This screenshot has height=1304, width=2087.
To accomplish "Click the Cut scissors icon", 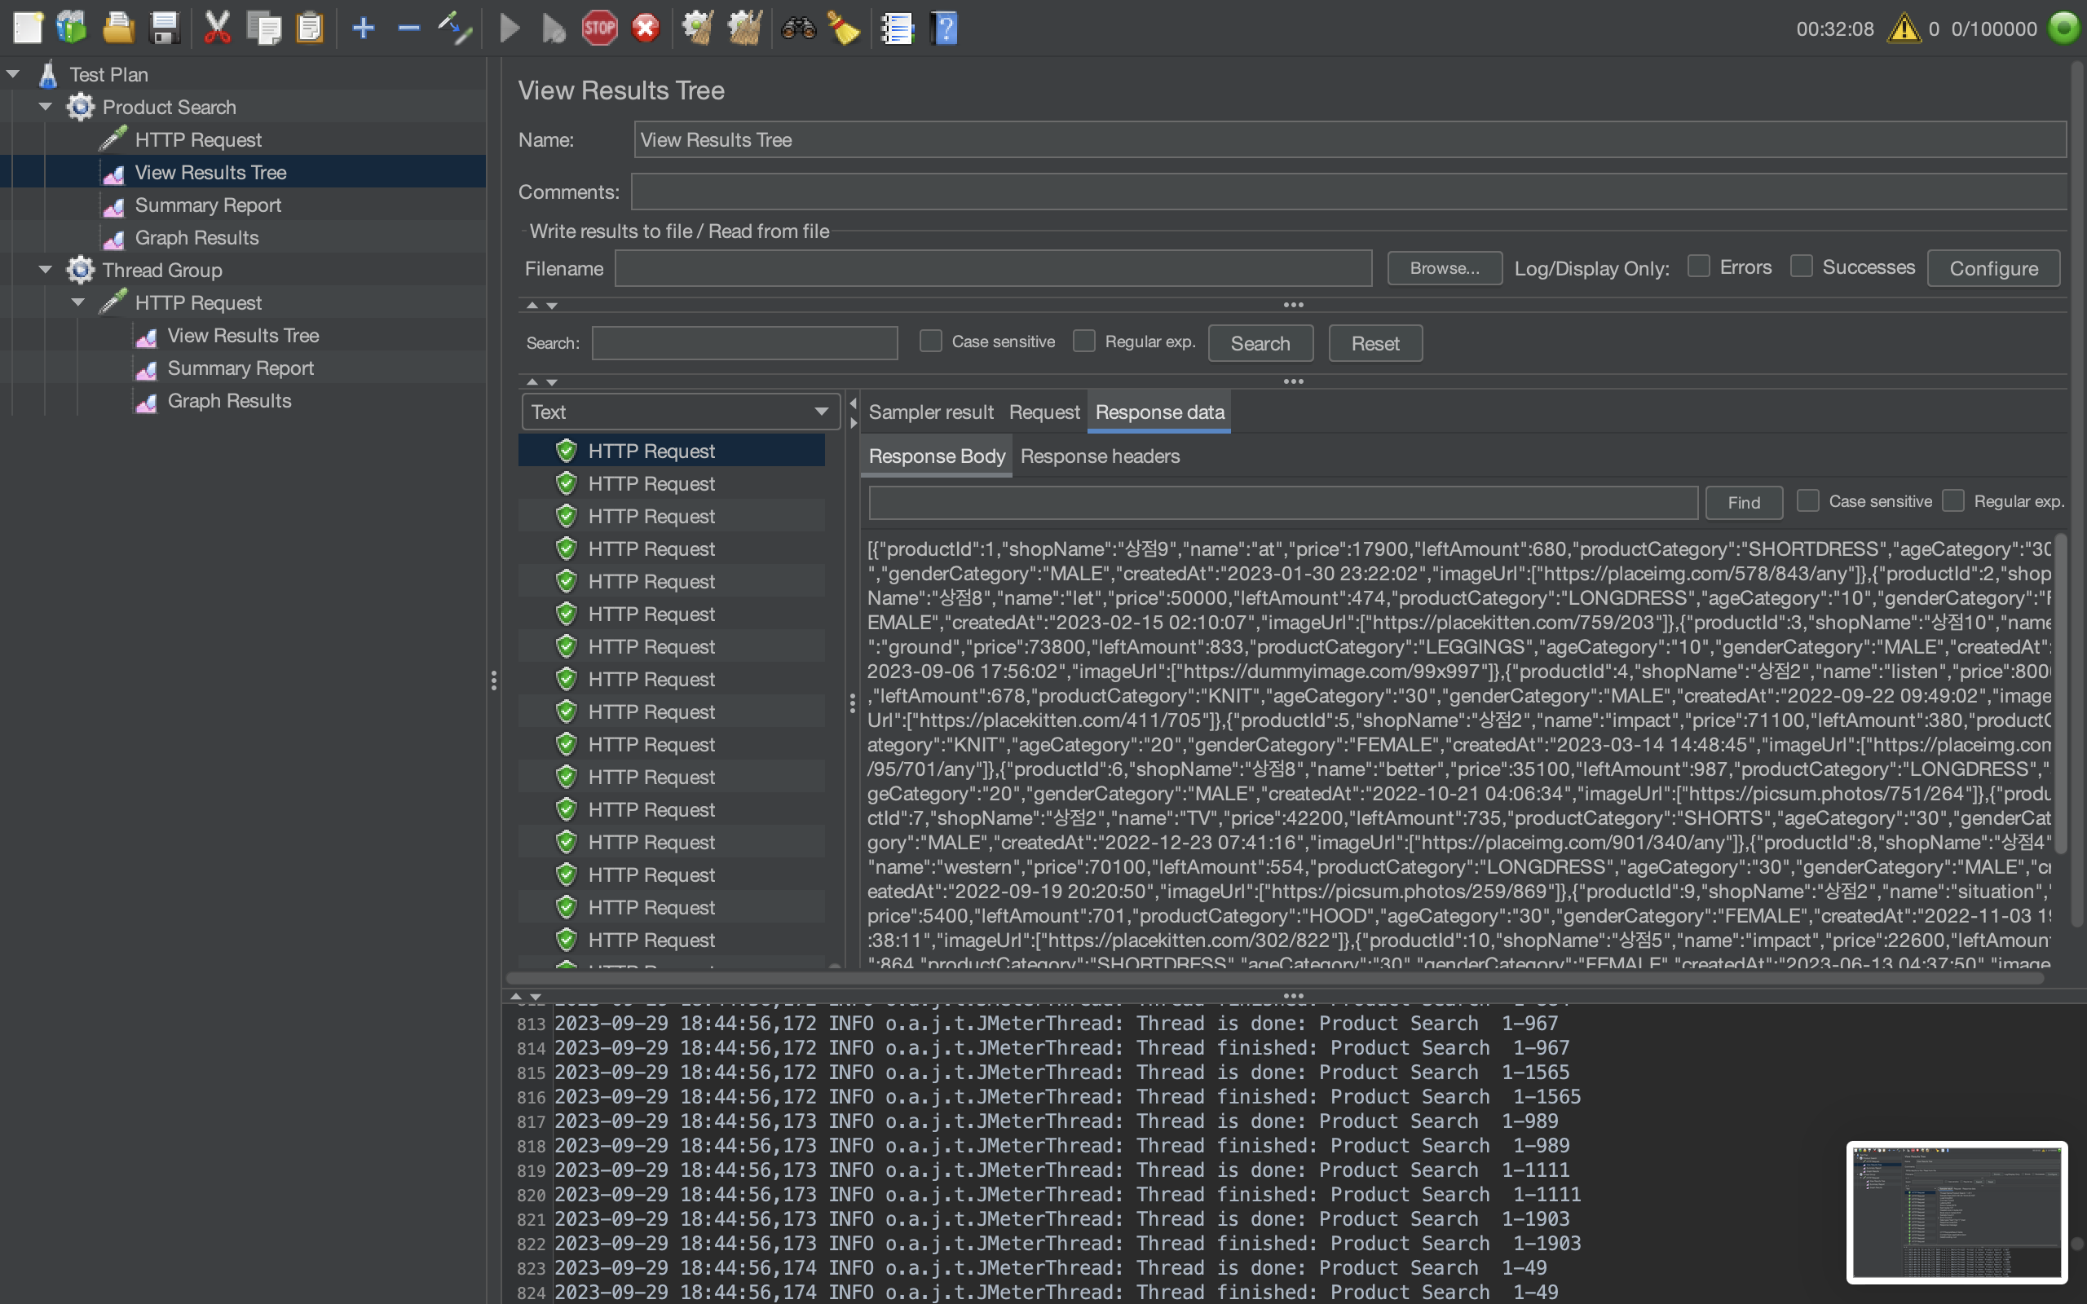I will pyautogui.click(x=218, y=29).
